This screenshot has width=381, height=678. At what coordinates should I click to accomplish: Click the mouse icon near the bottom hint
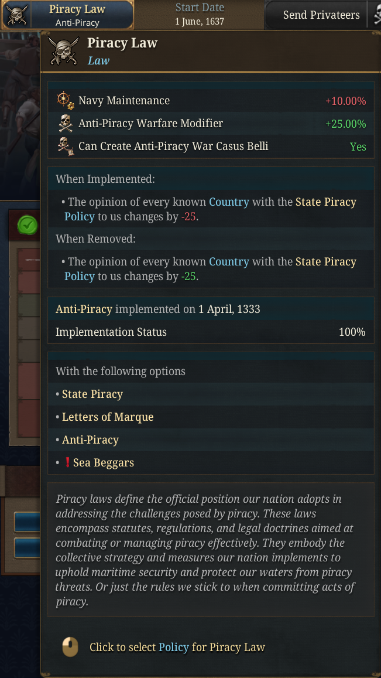(x=70, y=647)
